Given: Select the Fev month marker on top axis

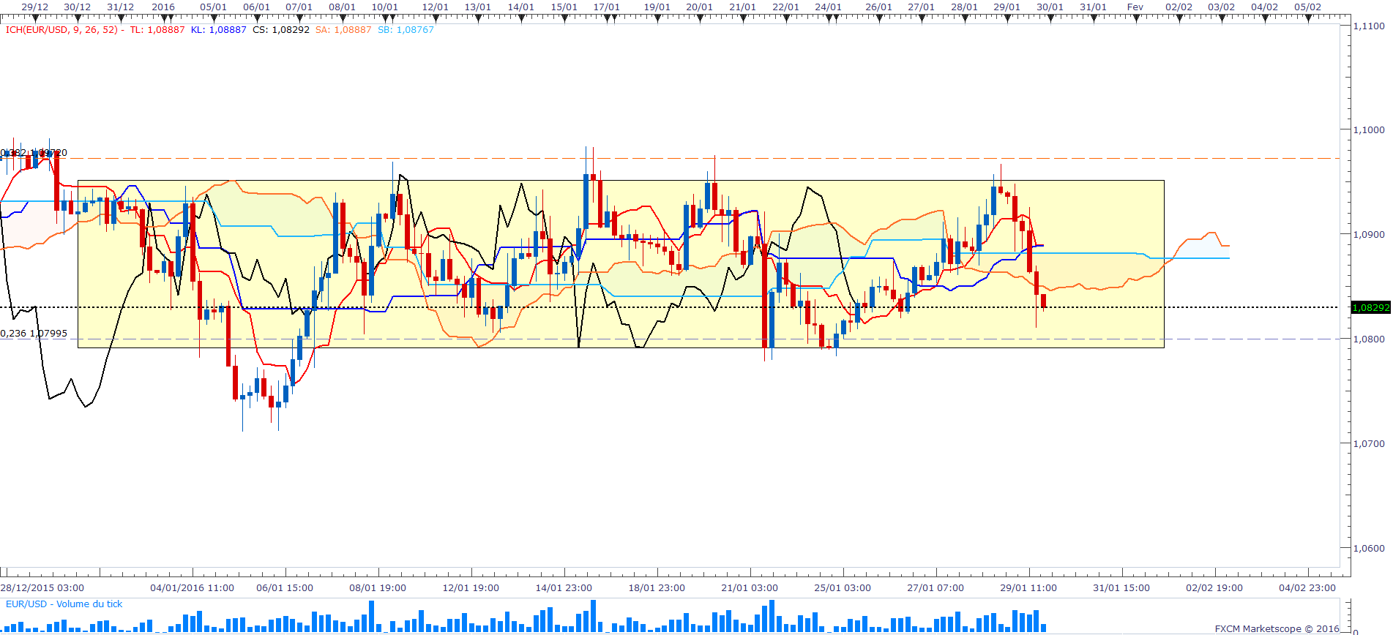Looking at the screenshot, I should [x=1135, y=7].
